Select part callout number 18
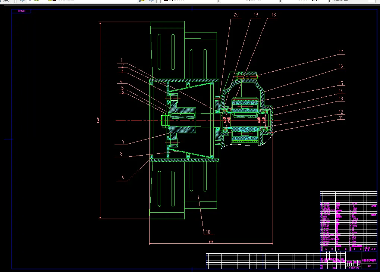 coord(274,15)
